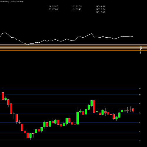Click the 'OH: 0.74' value
This screenshot has width=147, height=147.
[101, 9]
